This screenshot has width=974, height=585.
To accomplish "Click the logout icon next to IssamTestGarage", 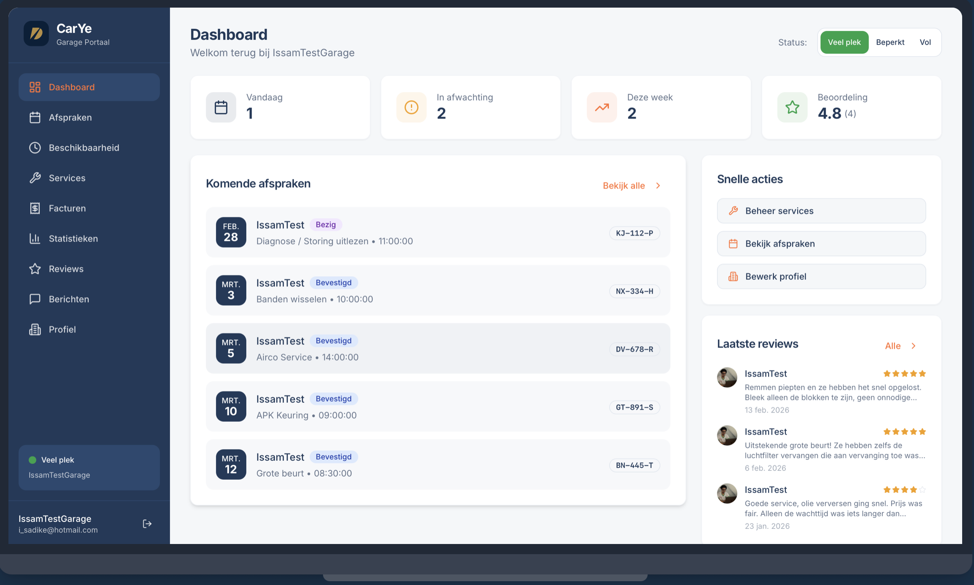I will [x=147, y=524].
